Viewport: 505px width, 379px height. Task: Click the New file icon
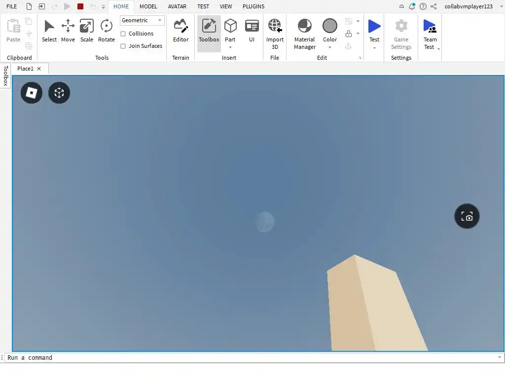coord(29,6)
